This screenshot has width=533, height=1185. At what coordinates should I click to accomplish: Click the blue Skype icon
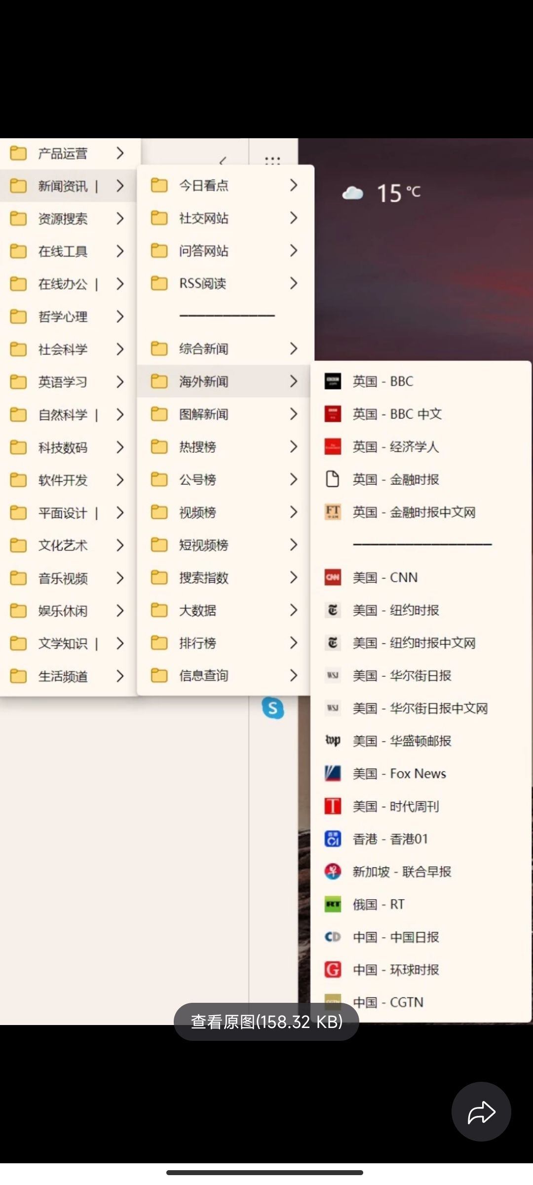[x=273, y=708]
